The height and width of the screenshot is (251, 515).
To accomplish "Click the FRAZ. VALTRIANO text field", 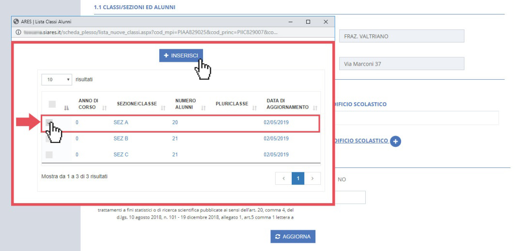I will [x=401, y=36].
